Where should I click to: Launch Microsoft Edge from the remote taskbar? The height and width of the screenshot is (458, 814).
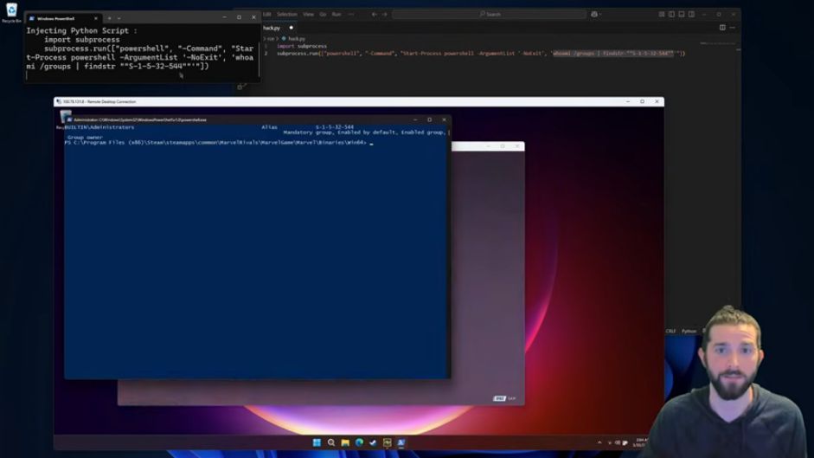tap(359, 442)
